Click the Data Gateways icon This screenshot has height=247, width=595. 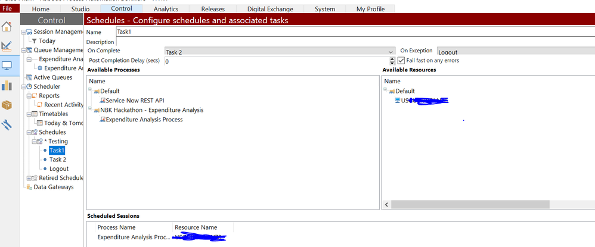pos(29,187)
